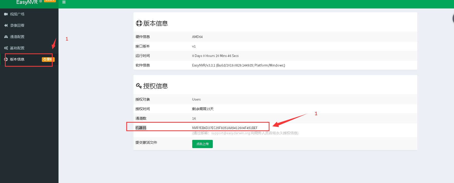This screenshot has width=454, height=183.
Task: Click the AMD64 hardware value
Action: pos(197,37)
